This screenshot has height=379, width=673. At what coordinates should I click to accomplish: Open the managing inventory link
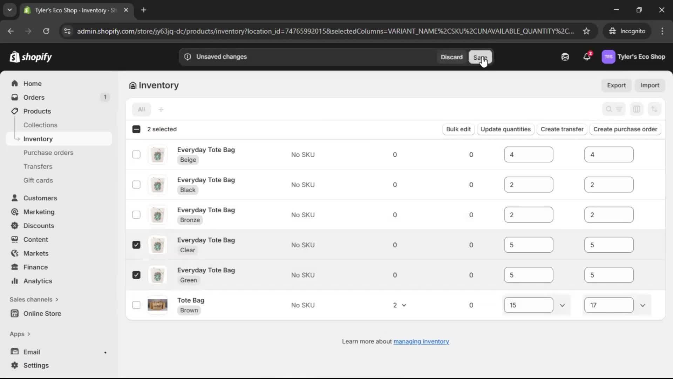pyautogui.click(x=421, y=341)
